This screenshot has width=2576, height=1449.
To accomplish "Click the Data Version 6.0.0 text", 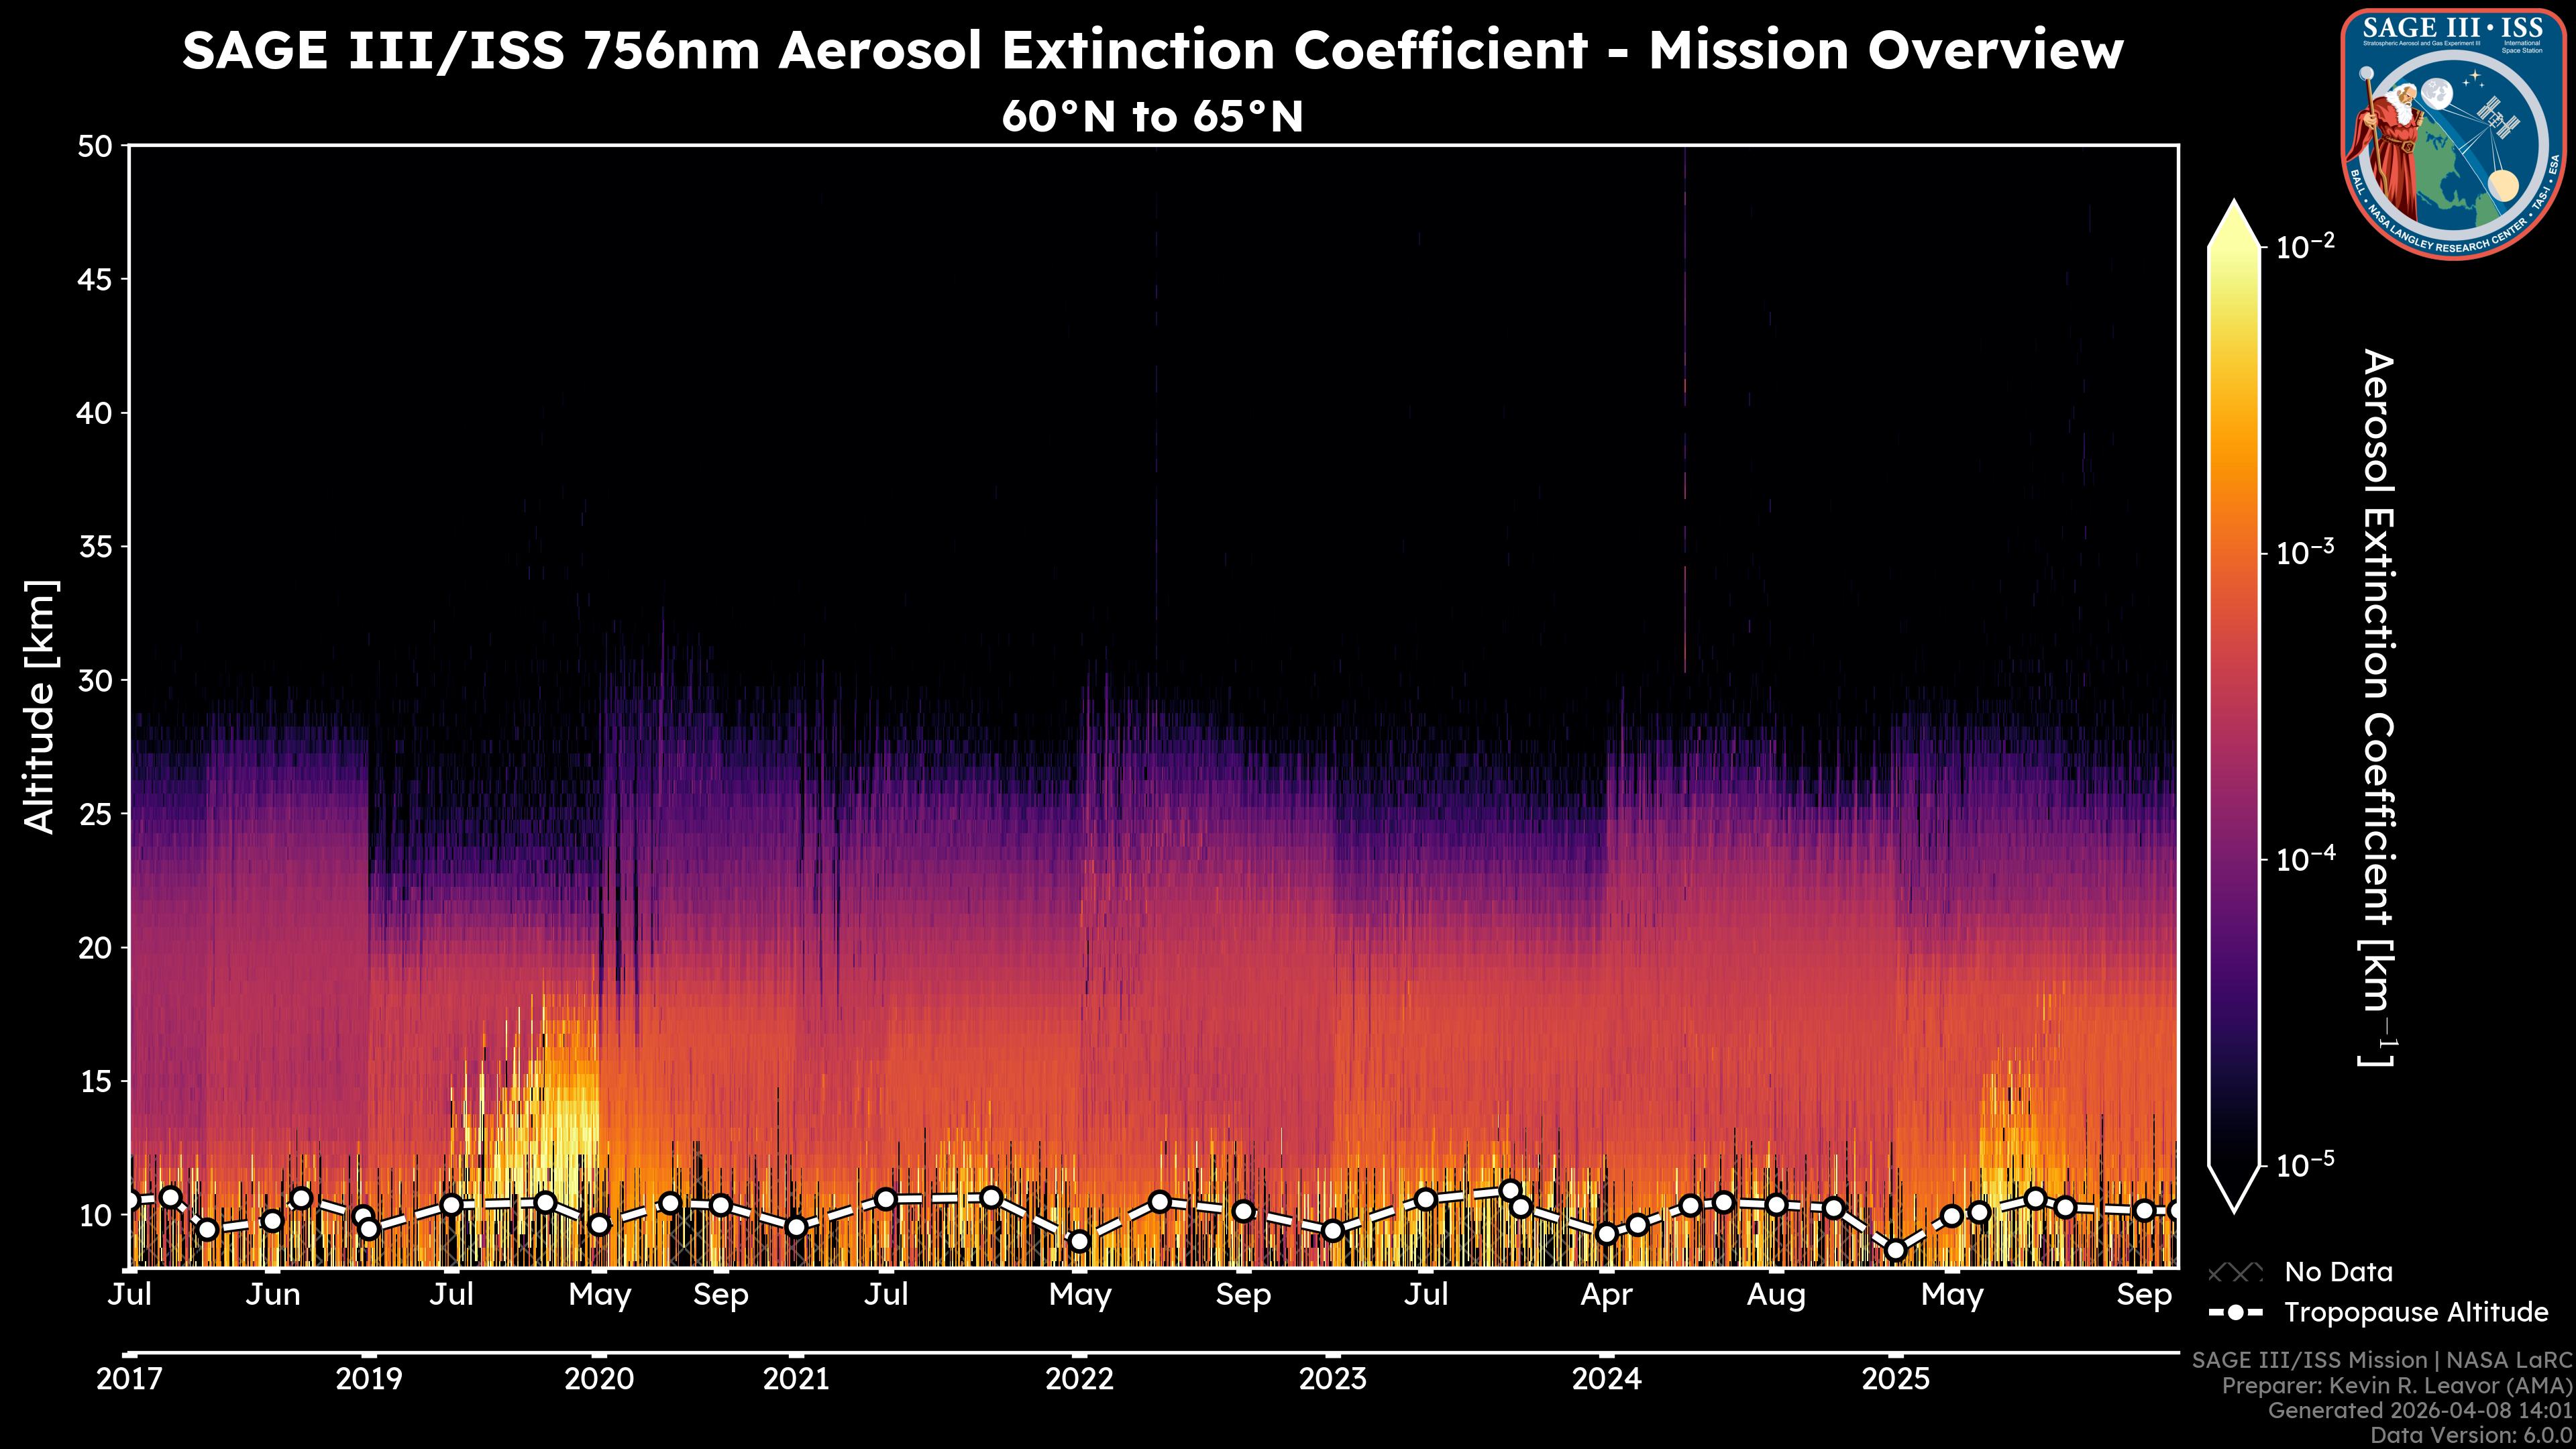I will (2472, 1436).
